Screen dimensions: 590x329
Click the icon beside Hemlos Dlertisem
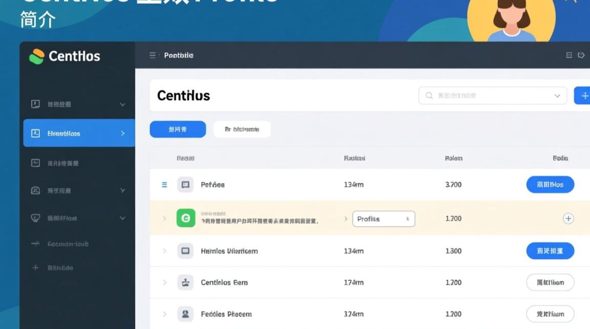(x=185, y=251)
